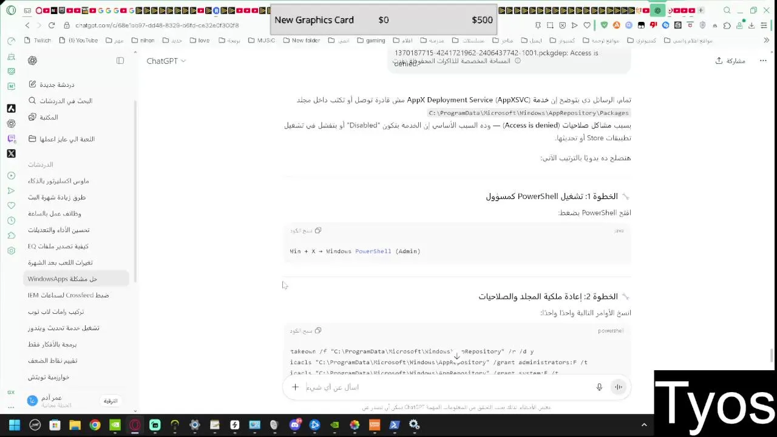Click the browser back arrow
Viewport: 777px width, 437px height.
27,25
